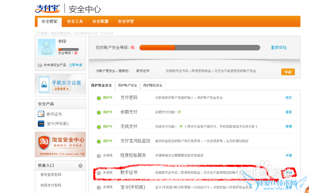Open 找回支付密码 quick link
The width and height of the screenshot is (309, 193).
[x=51, y=185]
